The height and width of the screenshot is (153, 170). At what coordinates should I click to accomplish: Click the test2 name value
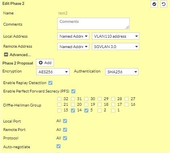[63, 13]
